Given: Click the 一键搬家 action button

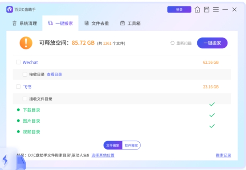Looking at the screenshot, I should tap(212, 43).
